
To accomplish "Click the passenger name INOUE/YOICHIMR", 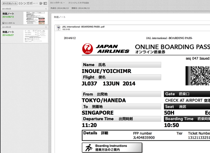I will tap(107, 71).
